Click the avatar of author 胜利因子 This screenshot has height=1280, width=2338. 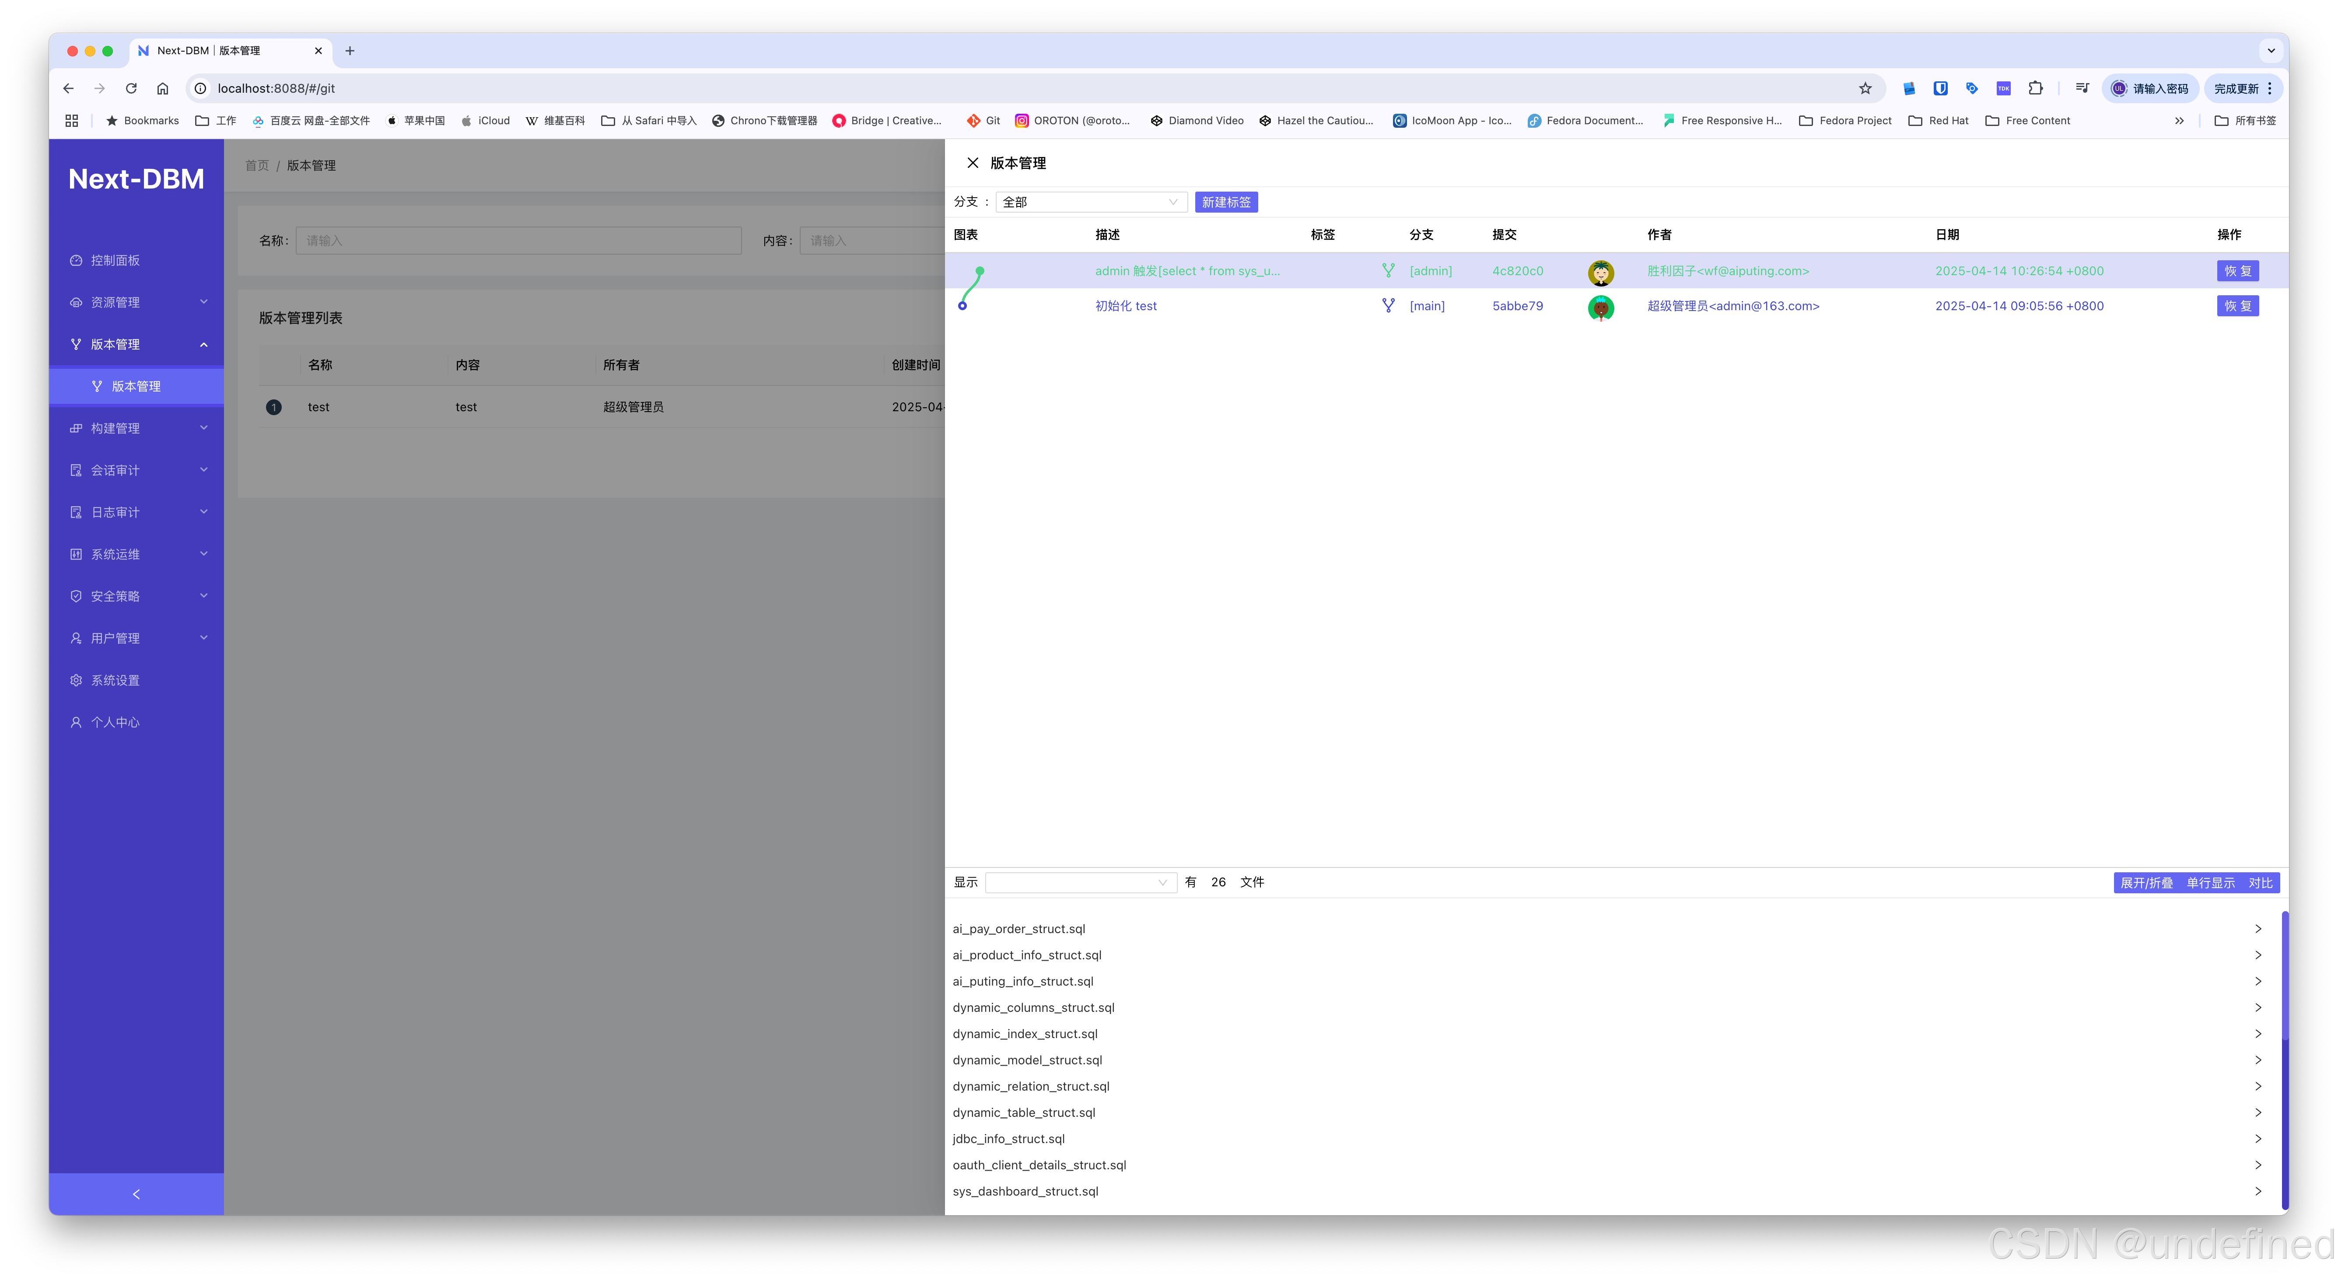pyautogui.click(x=1600, y=273)
